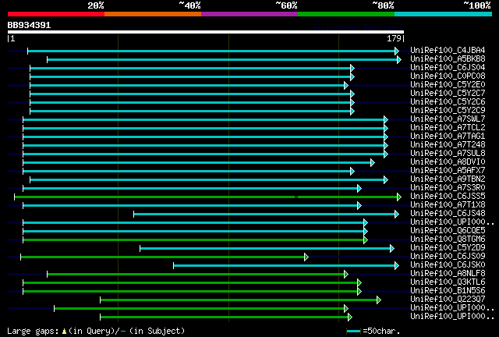This screenshot has width=499, height=337.
Task: Click the arrowhead ending the C6JS48 alignment
Action: pyautogui.click(x=397, y=214)
